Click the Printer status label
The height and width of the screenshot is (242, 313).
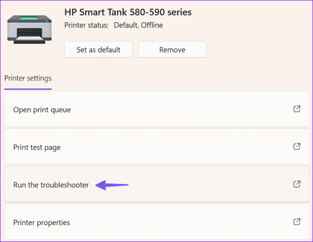[x=87, y=25]
